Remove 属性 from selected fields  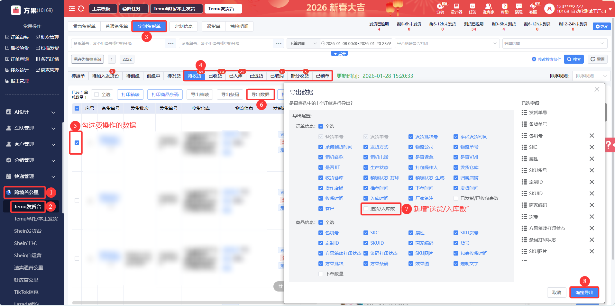click(x=592, y=159)
